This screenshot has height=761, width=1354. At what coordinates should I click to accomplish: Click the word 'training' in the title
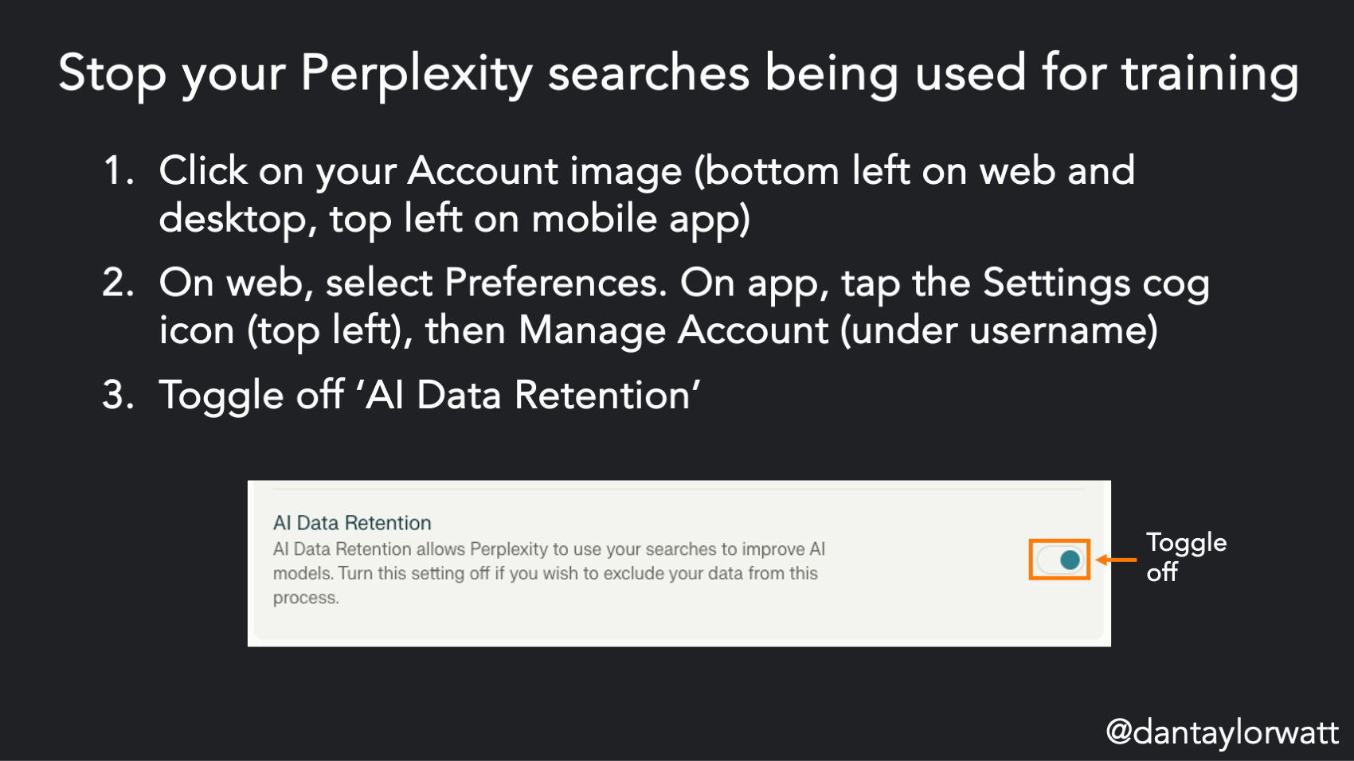pyautogui.click(x=1211, y=74)
